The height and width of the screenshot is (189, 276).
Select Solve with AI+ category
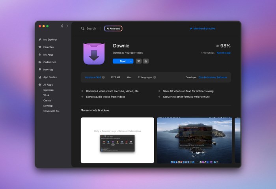51,111
